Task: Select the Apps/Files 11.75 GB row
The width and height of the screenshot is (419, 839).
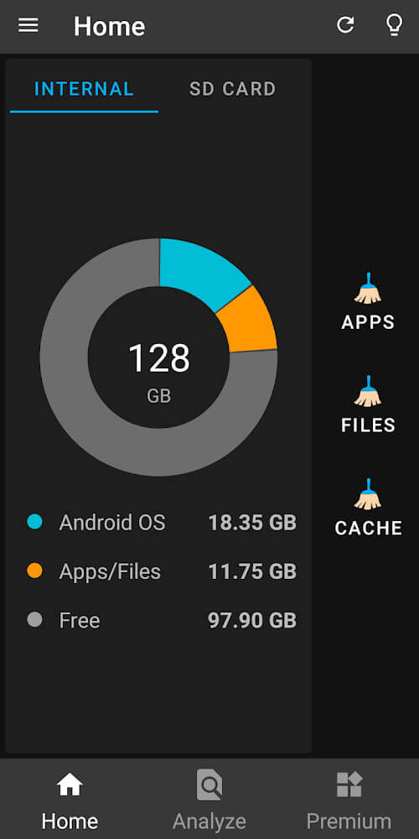Action: point(162,571)
